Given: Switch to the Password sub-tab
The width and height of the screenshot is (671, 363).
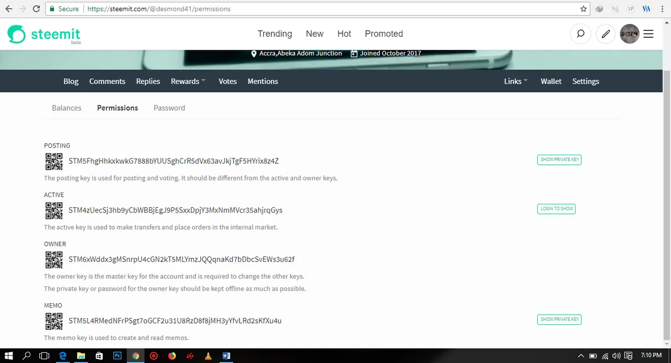Looking at the screenshot, I should tap(169, 108).
